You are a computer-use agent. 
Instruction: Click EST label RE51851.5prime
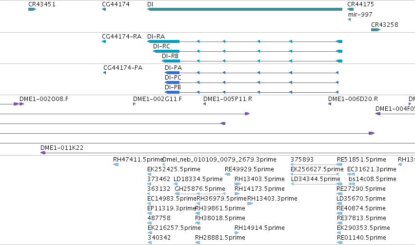(361, 160)
